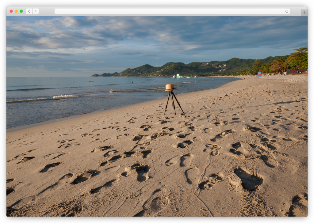The height and width of the screenshot is (223, 314).
Task: Go forward with the forward arrow
Action: tap(36, 11)
